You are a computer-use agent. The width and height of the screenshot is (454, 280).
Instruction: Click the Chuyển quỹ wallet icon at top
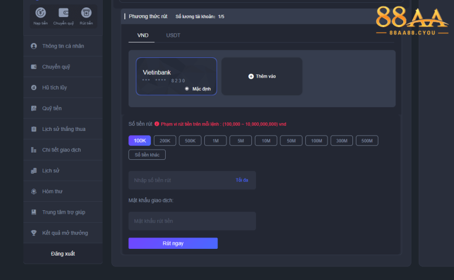64,12
